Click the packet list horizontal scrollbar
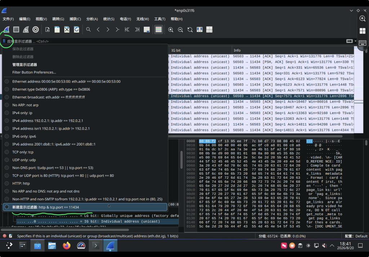369x257 pixels. click(x=255, y=136)
